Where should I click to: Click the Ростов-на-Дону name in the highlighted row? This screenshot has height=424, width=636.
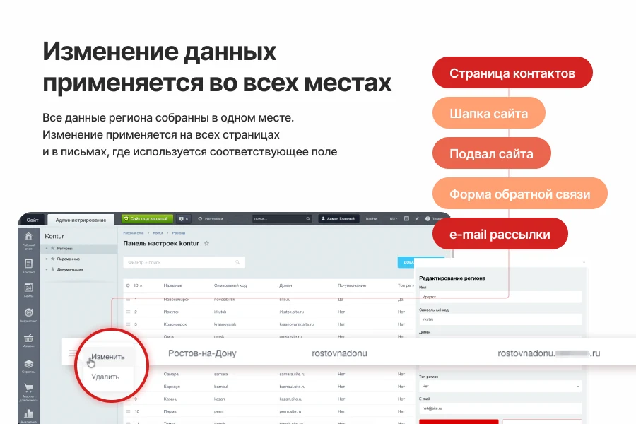click(x=202, y=353)
